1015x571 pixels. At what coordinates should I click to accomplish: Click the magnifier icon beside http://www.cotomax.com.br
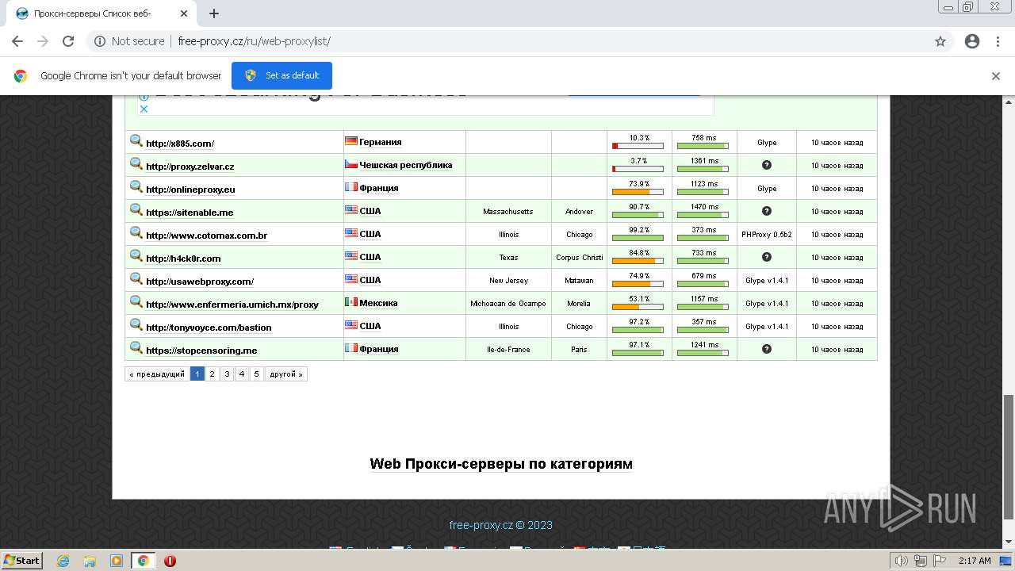click(136, 233)
